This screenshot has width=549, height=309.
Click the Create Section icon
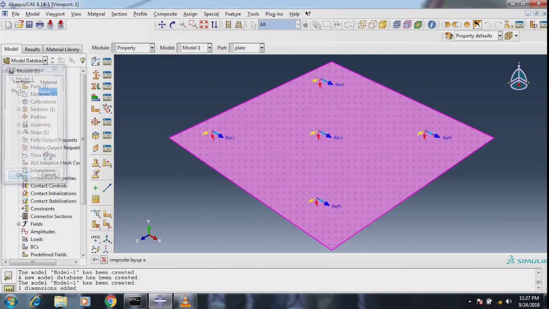tap(96, 75)
